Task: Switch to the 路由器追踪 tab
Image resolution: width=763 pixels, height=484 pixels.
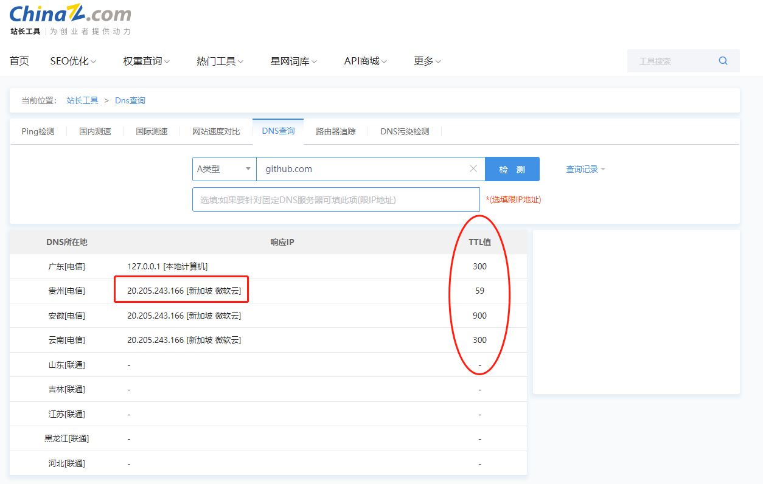Action: click(336, 131)
